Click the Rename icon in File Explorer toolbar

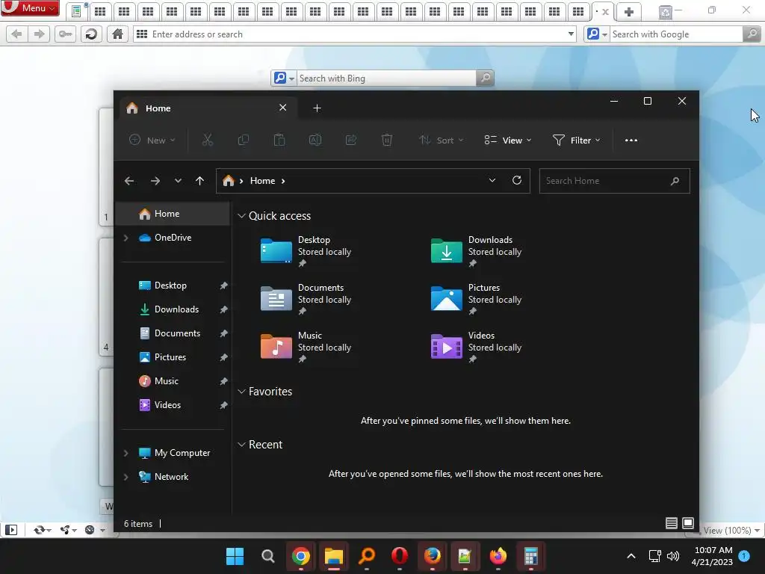click(315, 140)
